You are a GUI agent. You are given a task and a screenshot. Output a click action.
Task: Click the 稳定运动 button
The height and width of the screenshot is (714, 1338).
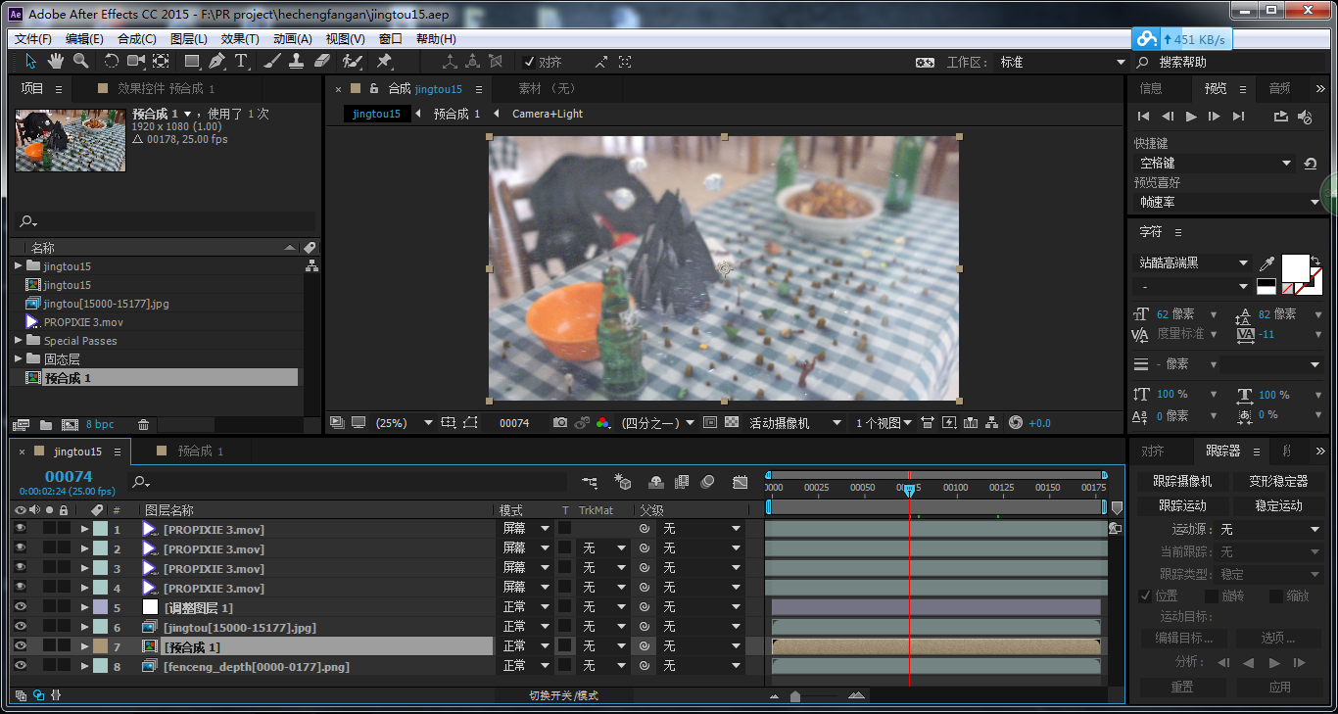point(1278,505)
